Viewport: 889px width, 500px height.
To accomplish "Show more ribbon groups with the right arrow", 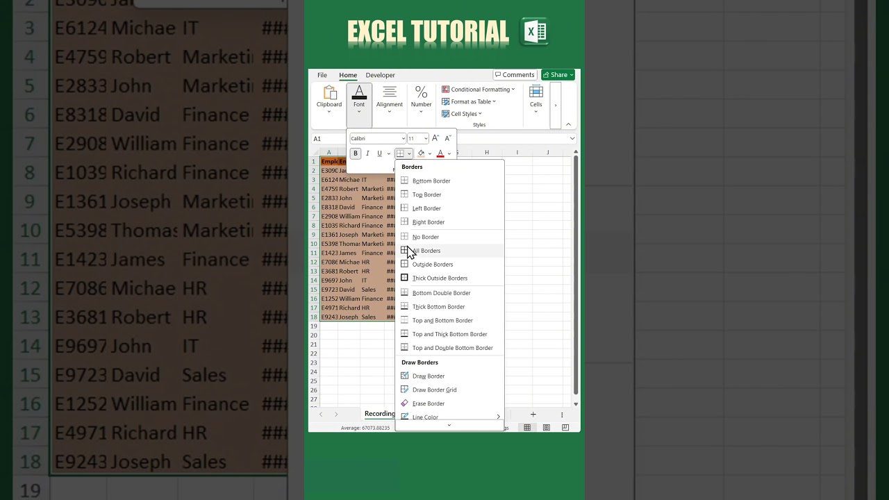I will [555, 106].
